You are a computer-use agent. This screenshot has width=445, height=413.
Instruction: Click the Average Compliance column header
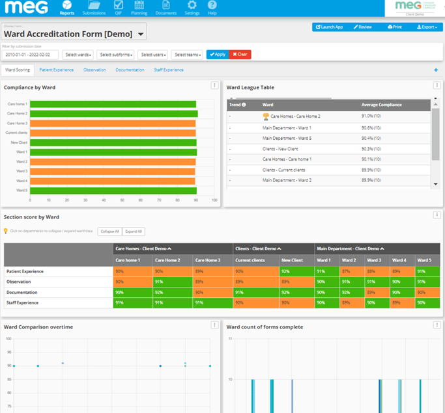[381, 105]
